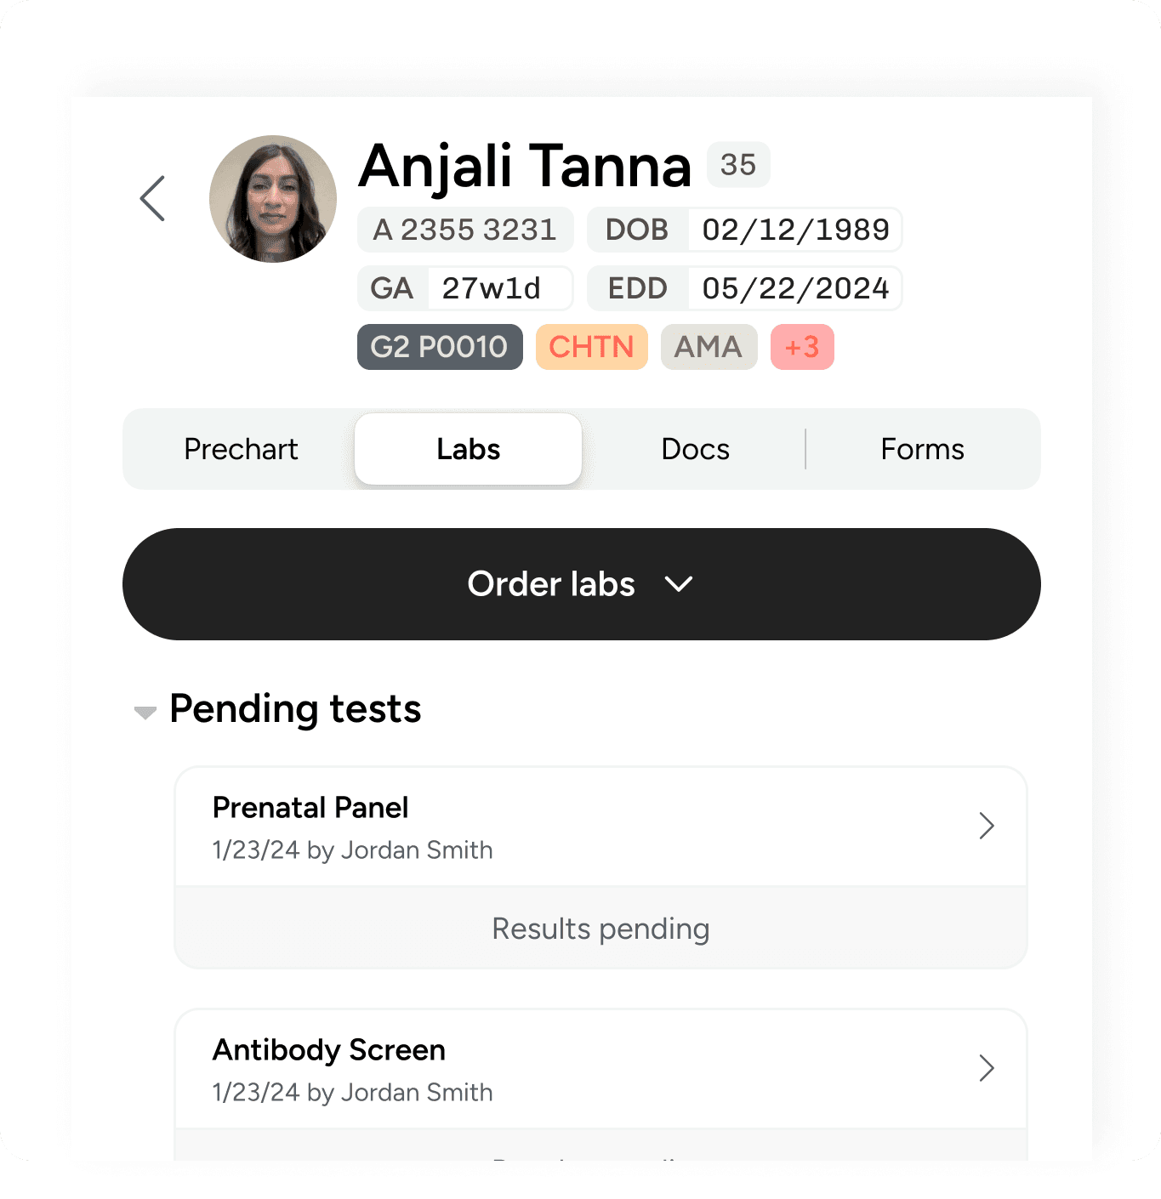1161x1199 pixels.
Task: Open the Forms tab
Action: pyautogui.click(x=922, y=449)
